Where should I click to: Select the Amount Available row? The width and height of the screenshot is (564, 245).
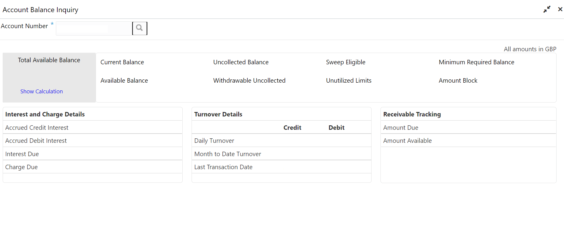pyautogui.click(x=468, y=140)
